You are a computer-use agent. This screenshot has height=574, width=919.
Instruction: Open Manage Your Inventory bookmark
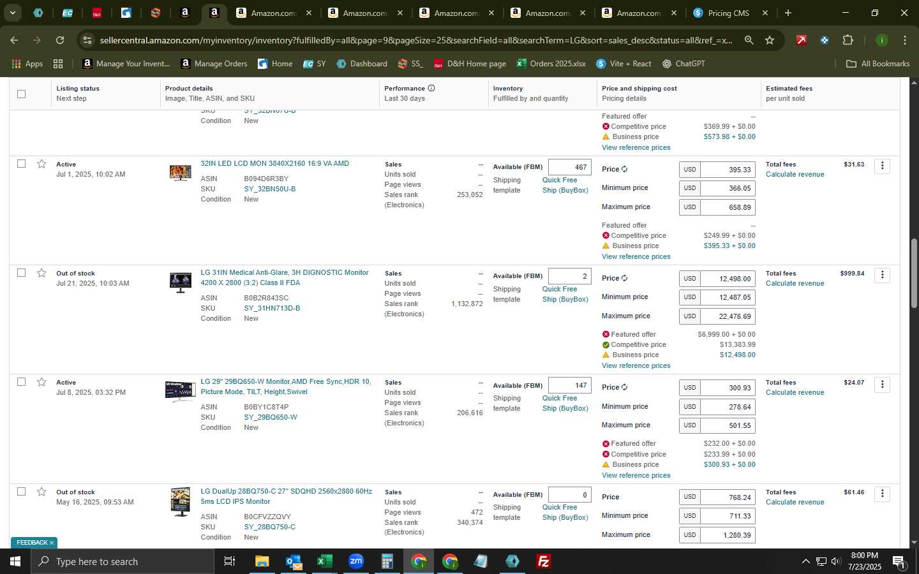[x=126, y=64]
